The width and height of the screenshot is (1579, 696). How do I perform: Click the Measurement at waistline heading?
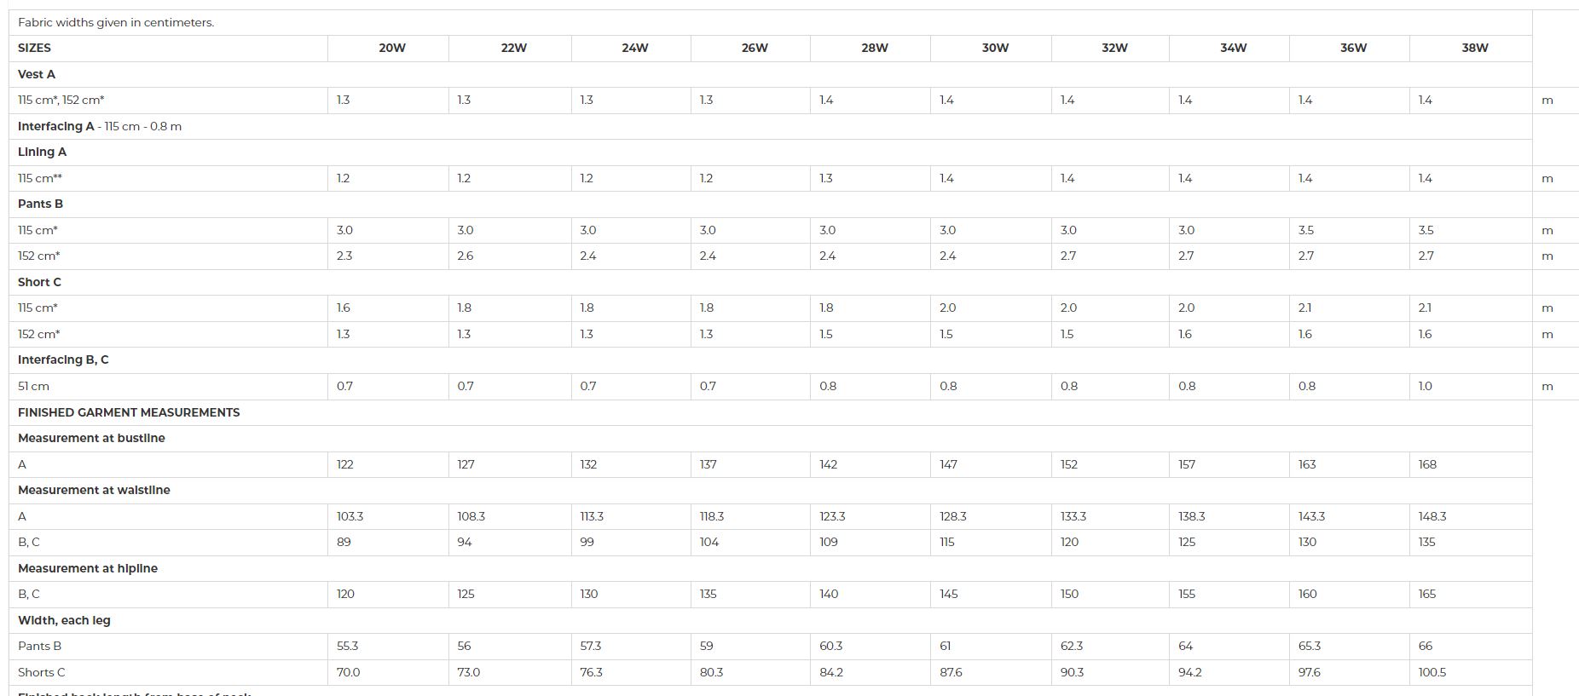(94, 490)
